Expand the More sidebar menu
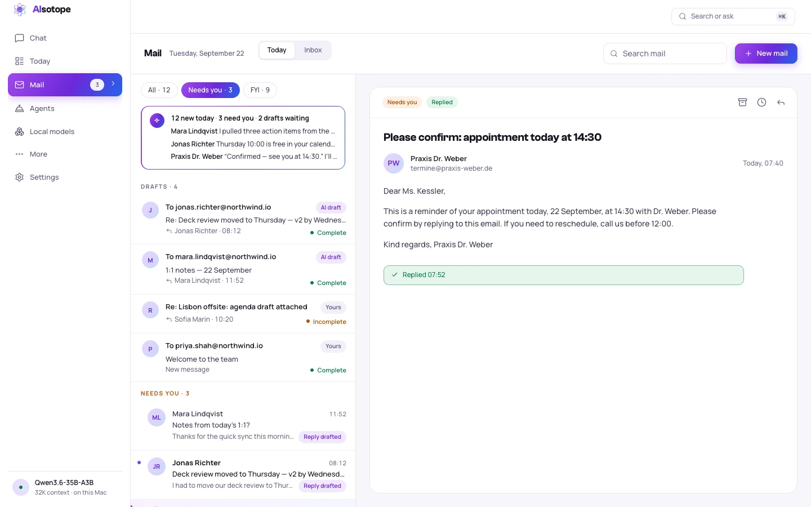 pyautogui.click(x=65, y=154)
